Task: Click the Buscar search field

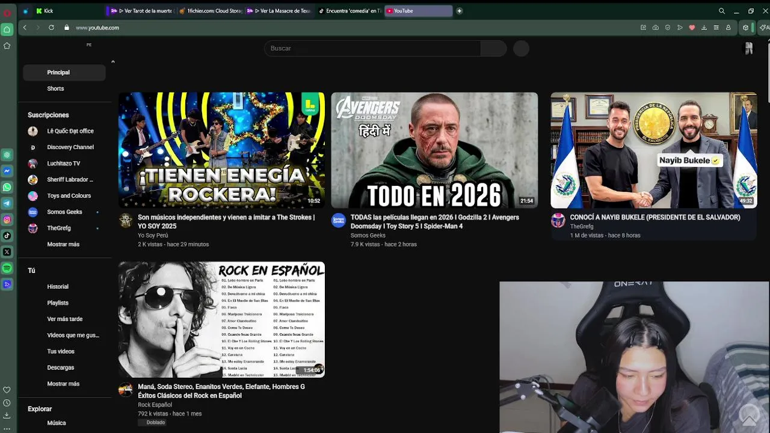Action: click(x=372, y=48)
